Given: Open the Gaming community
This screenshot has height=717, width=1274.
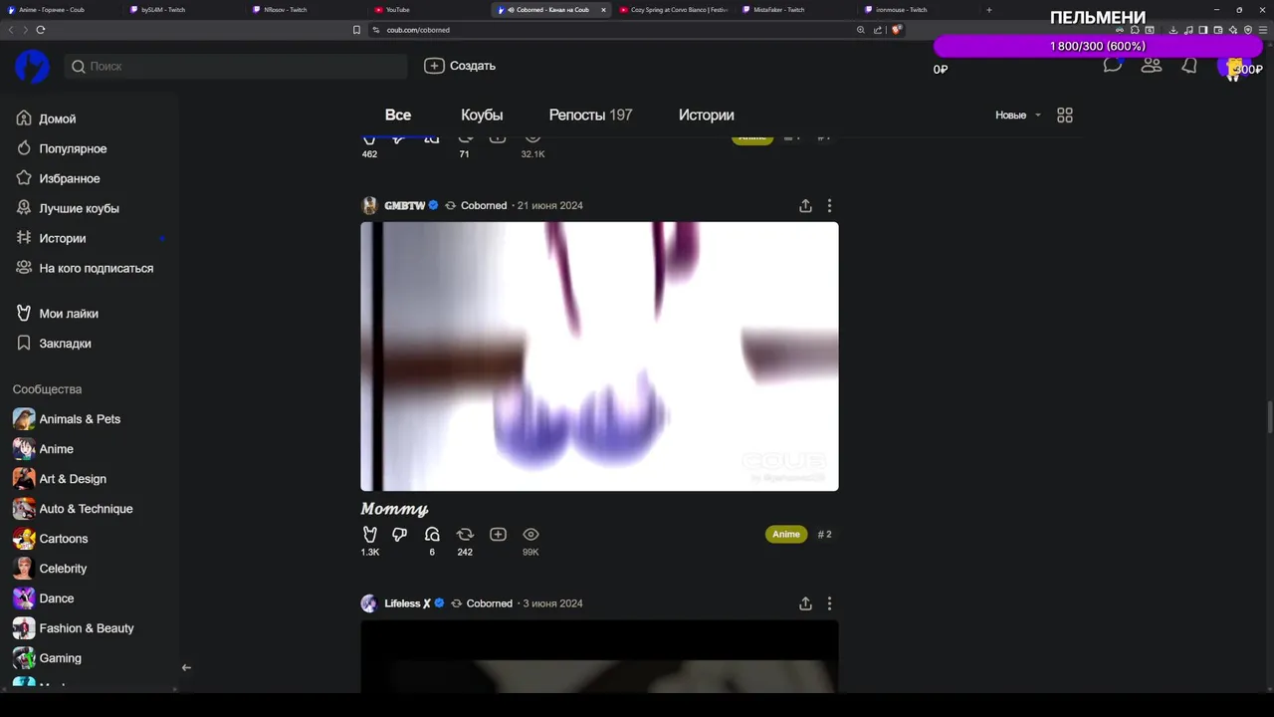Looking at the screenshot, I should (x=60, y=658).
